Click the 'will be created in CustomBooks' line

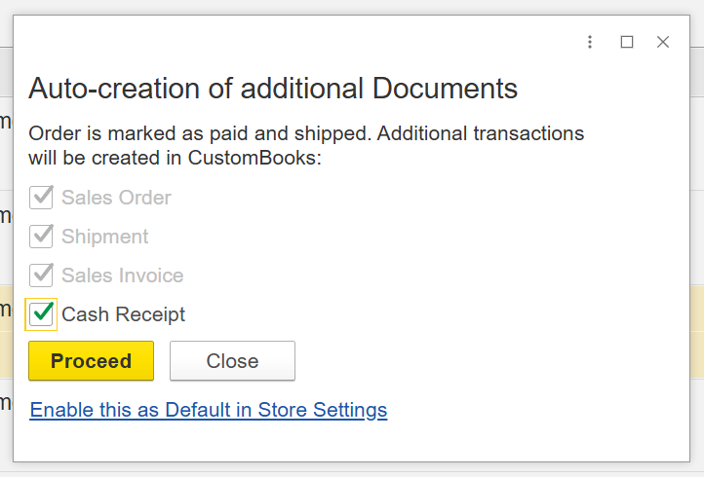pos(175,158)
